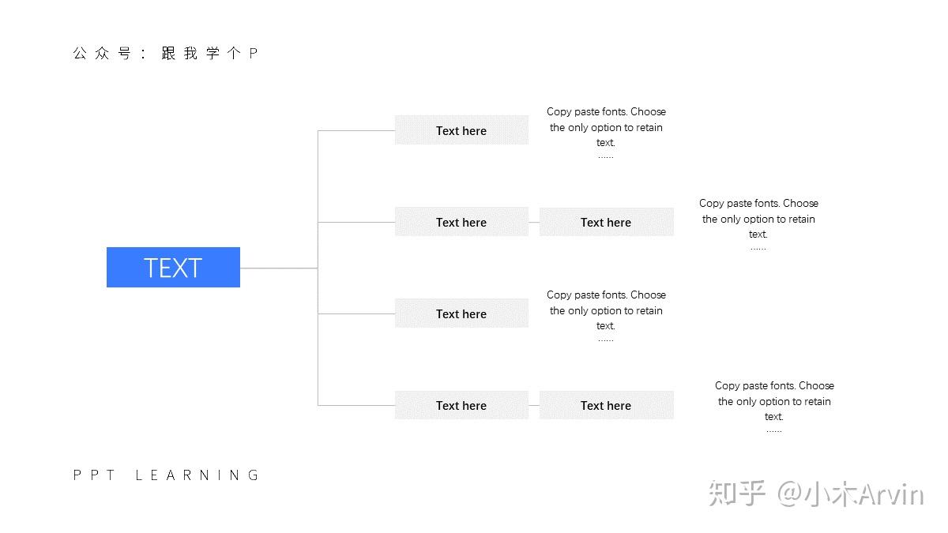The height and width of the screenshot is (533, 948).
Task: Select the vertical trunk connector line
Action: [318, 268]
